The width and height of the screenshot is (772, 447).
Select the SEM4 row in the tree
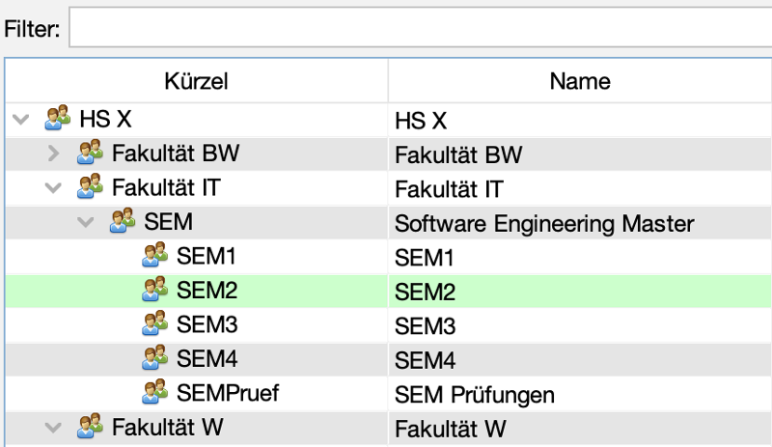[207, 358]
